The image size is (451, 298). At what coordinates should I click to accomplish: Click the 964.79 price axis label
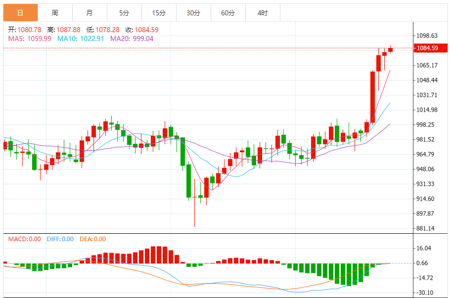pos(425,154)
